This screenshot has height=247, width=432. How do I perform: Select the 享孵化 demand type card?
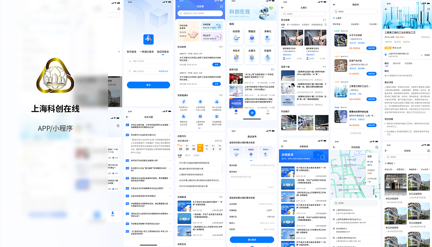[x=266, y=152]
